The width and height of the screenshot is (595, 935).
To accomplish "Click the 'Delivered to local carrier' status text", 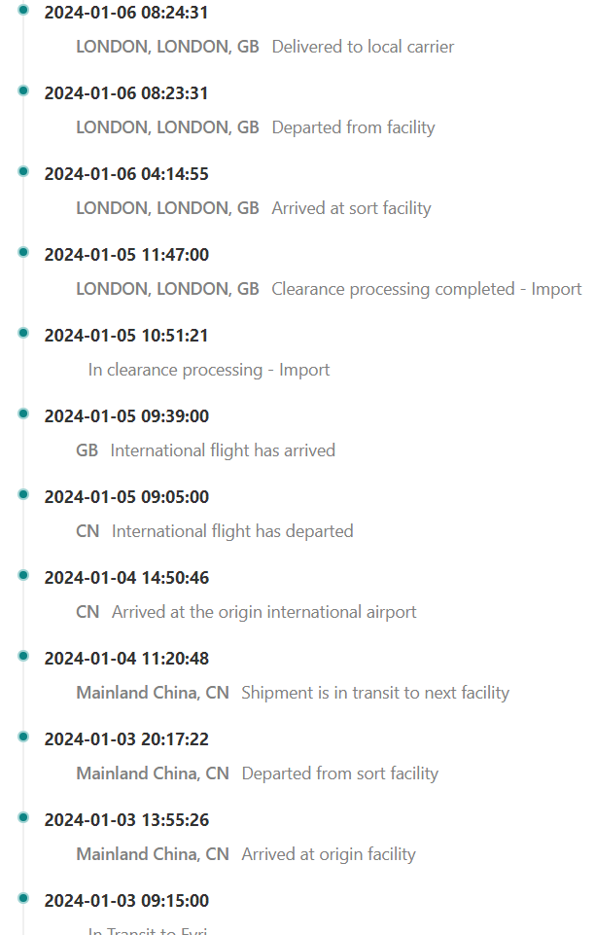I will 363,47.
